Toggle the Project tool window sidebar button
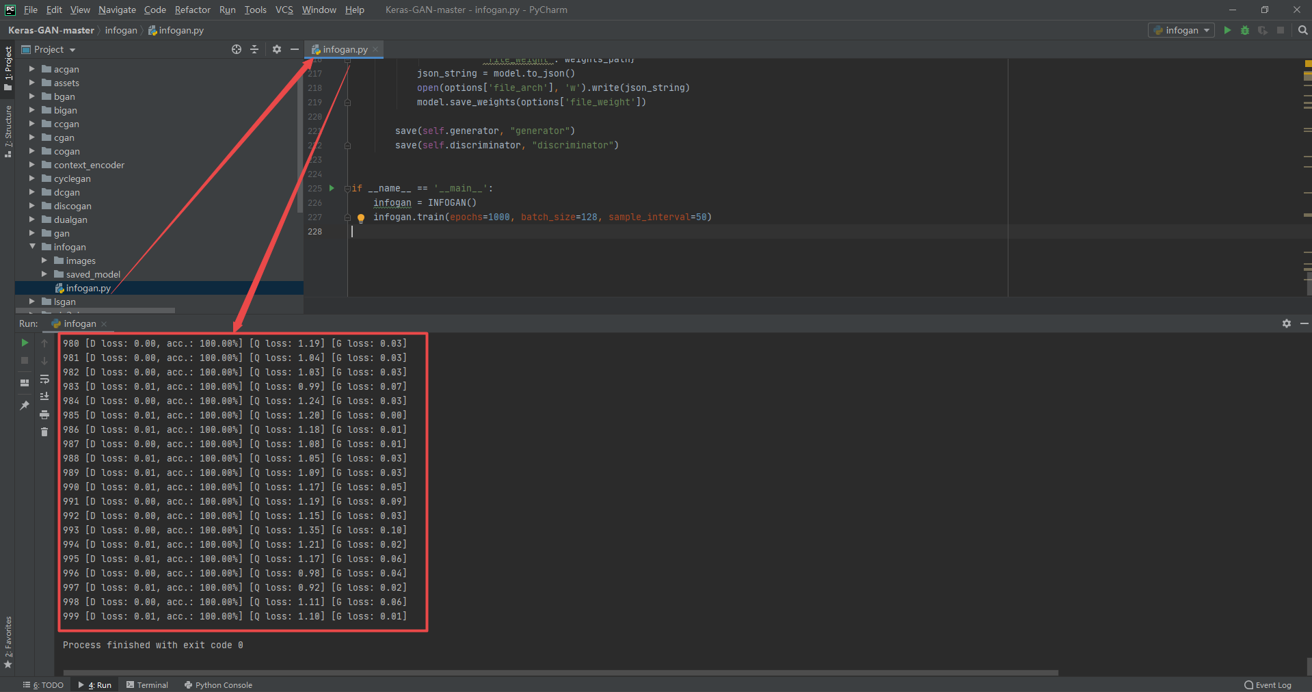The width and height of the screenshot is (1312, 692). (8, 68)
